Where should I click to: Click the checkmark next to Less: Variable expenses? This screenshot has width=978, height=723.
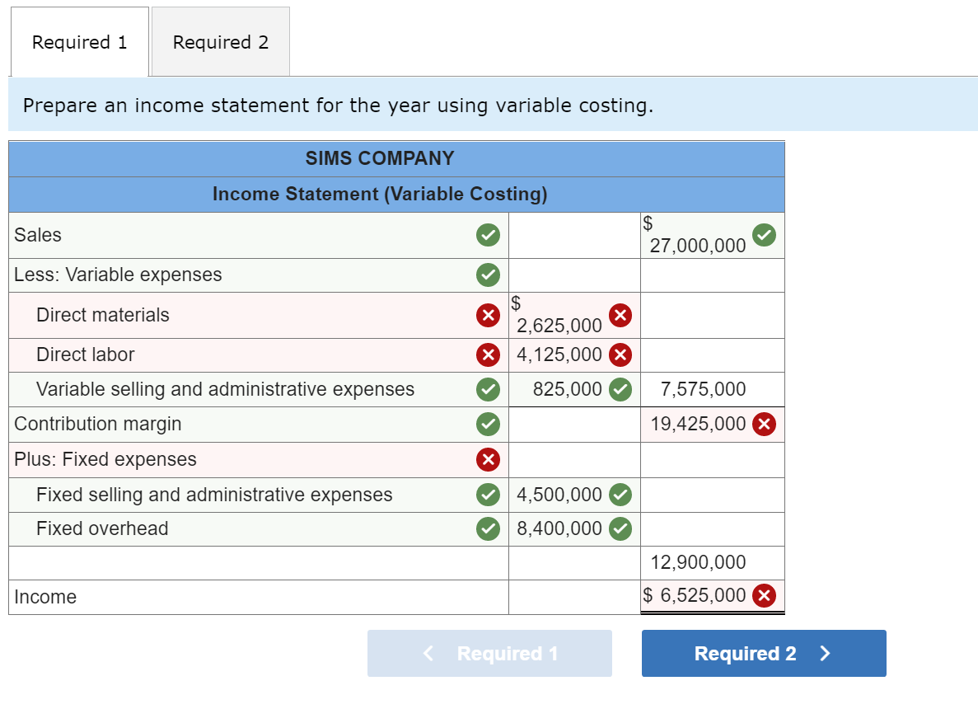488,275
